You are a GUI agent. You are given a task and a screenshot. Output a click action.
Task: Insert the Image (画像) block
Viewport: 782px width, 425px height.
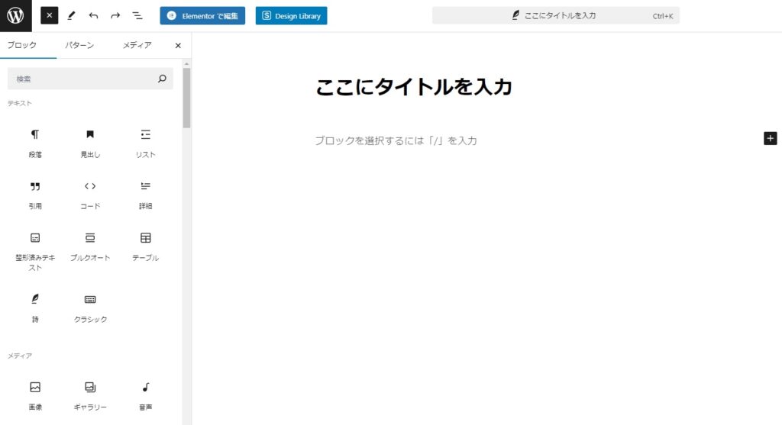click(x=35, y=394)
